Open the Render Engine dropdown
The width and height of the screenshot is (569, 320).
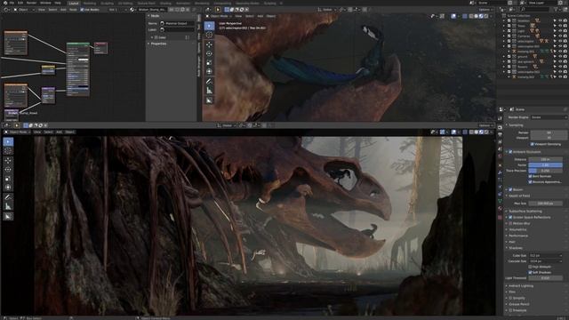click(549, 117)
